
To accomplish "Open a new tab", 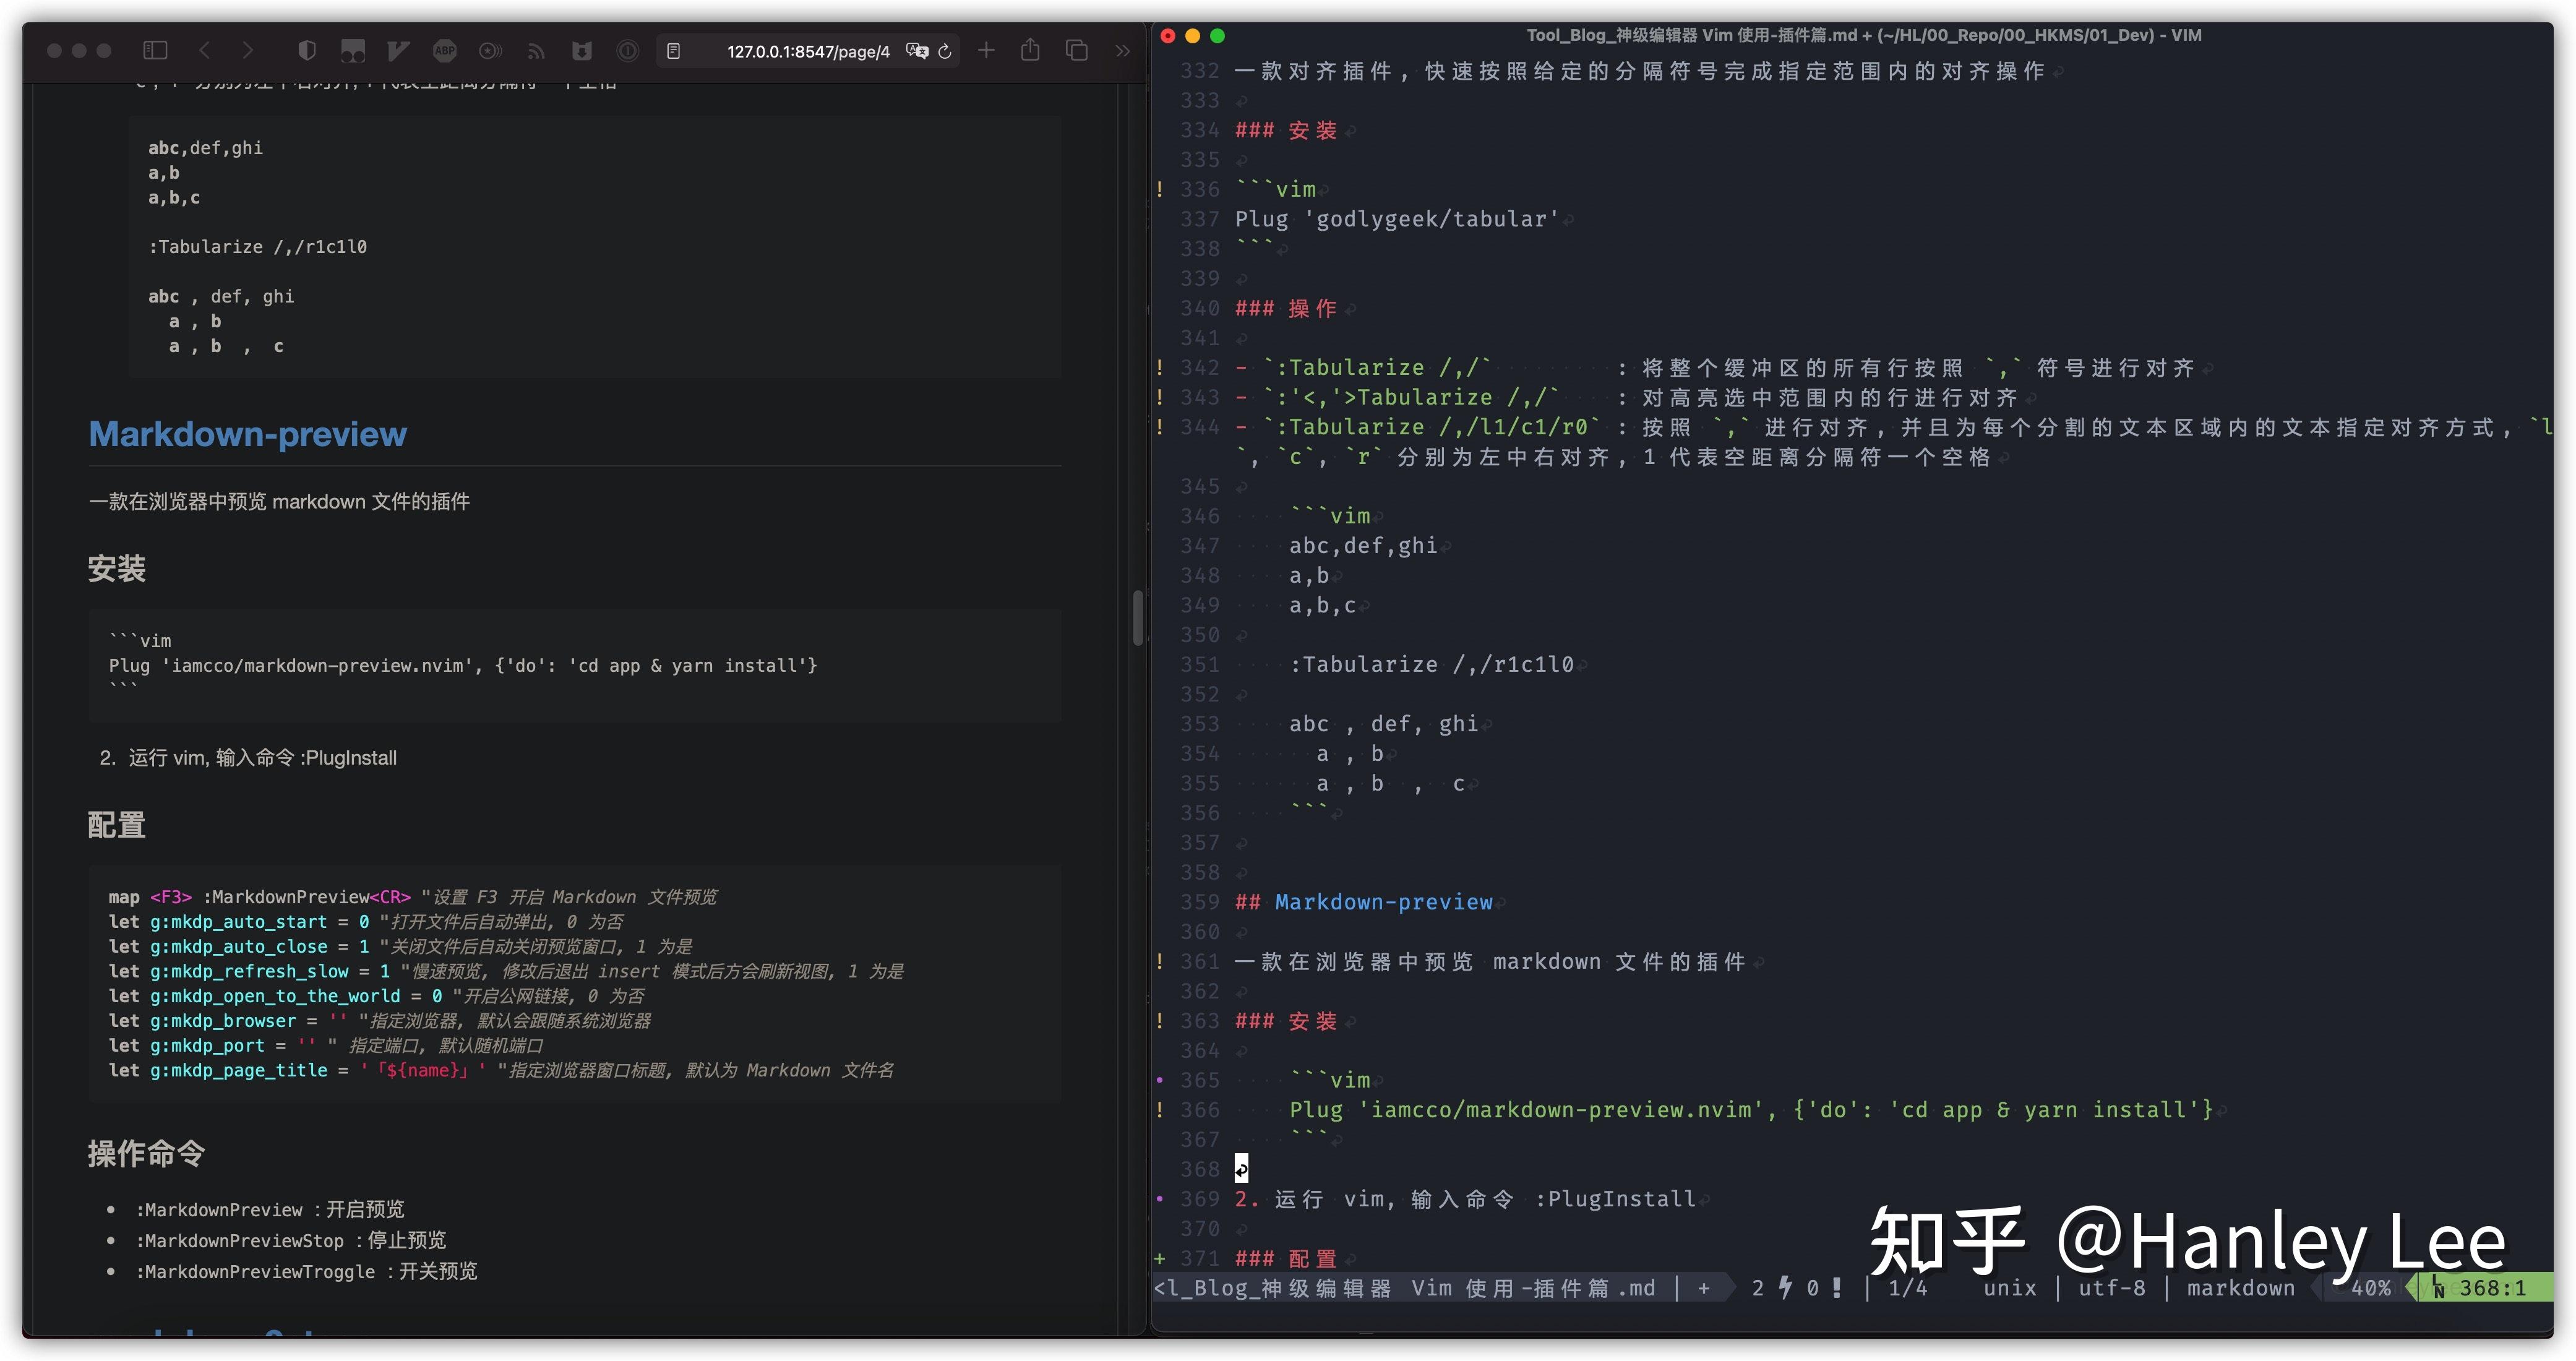I will 986,51.
